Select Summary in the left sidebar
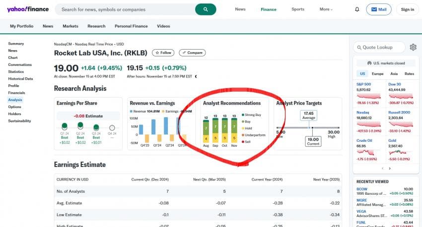 [16, 44]
